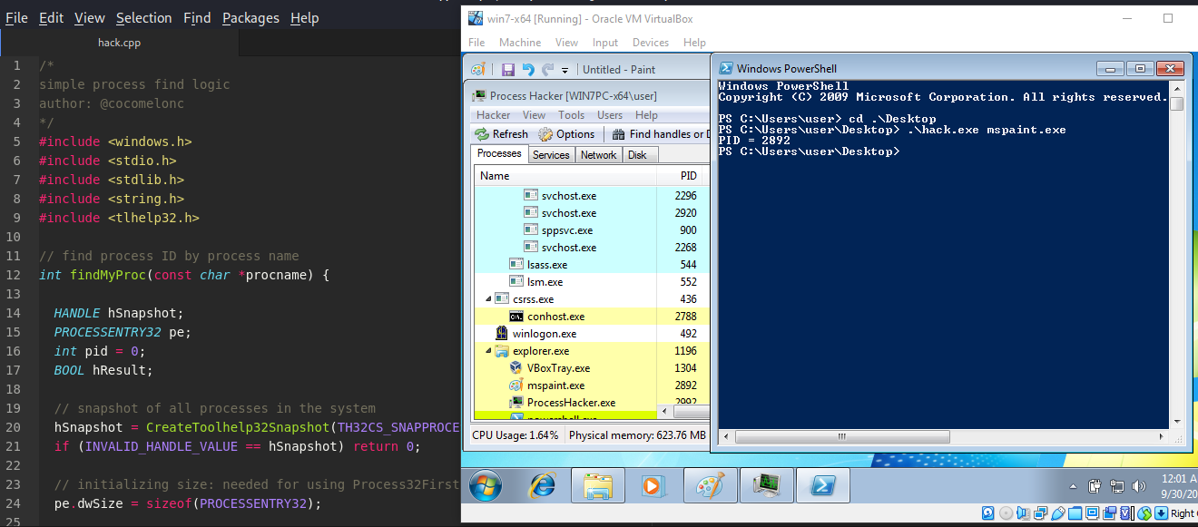Save the Paint document using the floppy icon
The height and width of the screenshot is (527, 1198).
[x=508, y=69]
